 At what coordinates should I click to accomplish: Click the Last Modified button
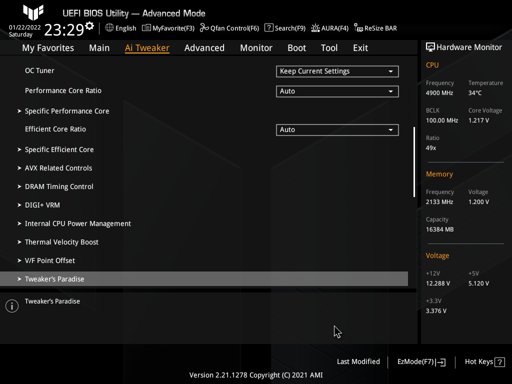(x=358, y=362)
